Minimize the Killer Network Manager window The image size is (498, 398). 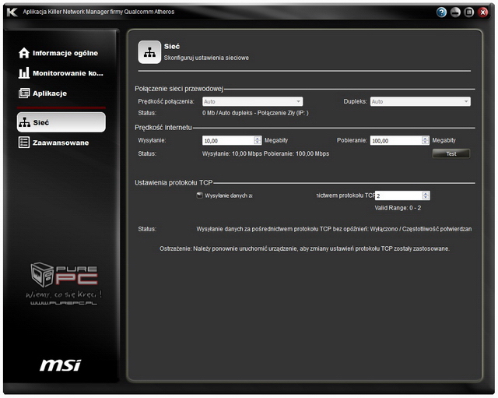click(455, 12)
